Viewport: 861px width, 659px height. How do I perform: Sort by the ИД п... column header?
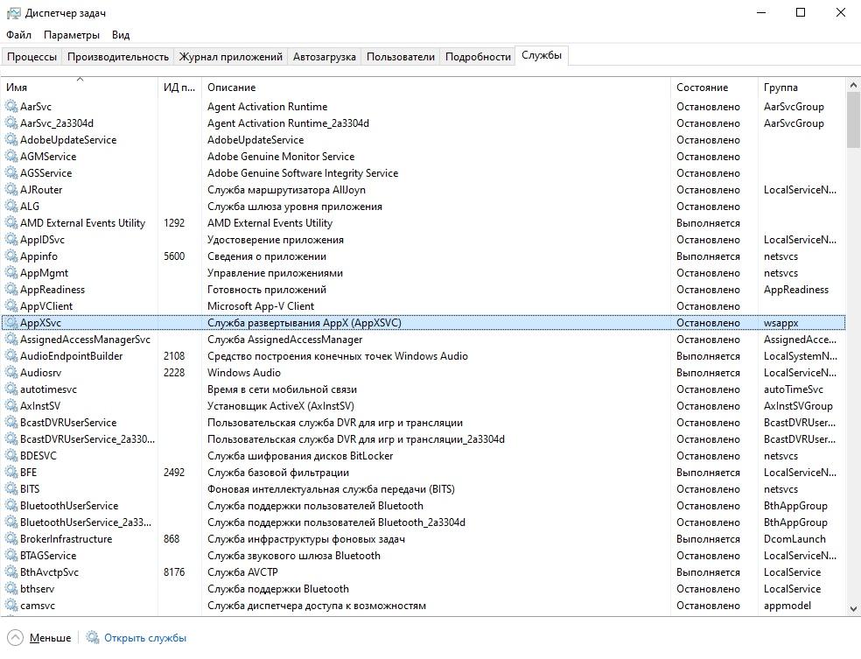point(179,87)
